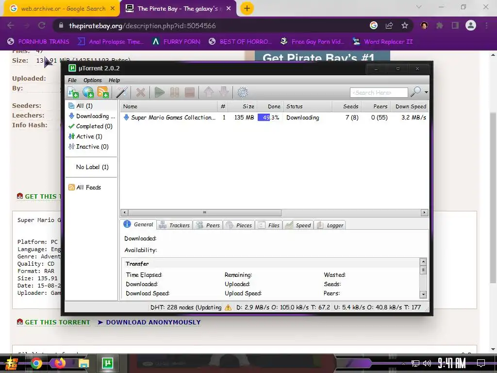Sort torrents by the Name column header
Viewport: 497px width, 373px height.
tap(169, 106)
